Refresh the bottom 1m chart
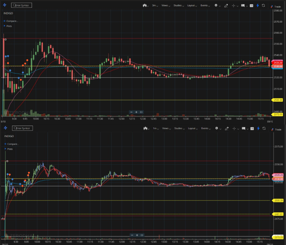The image size is (286, 245). point(264,128)
